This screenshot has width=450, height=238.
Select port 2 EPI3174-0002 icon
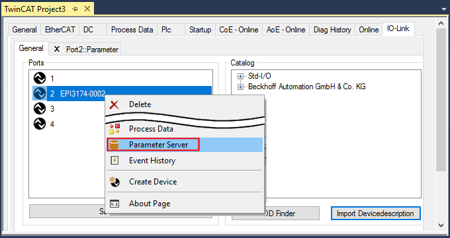pyautogui.click(x=40, y=93)
